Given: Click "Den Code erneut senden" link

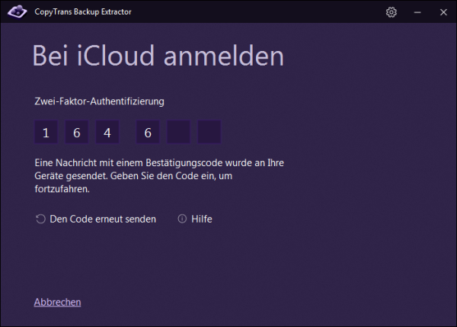Looking at the screenshot, I should (x=102, y=219).
